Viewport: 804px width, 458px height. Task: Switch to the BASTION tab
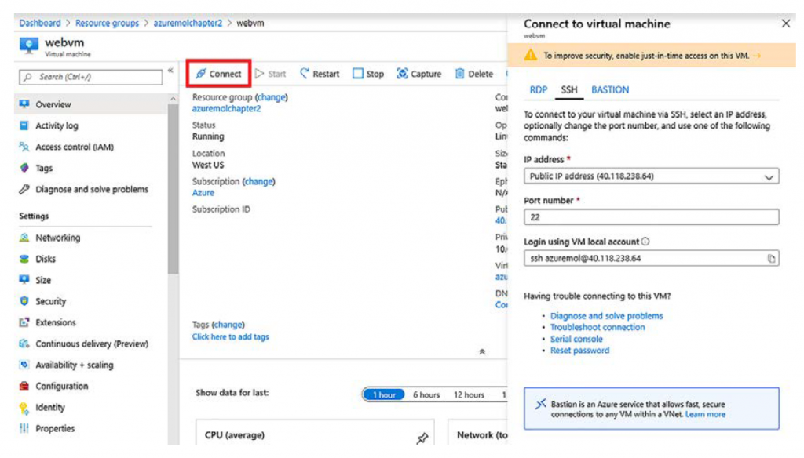pyautogui.click(x=610, y=89)
